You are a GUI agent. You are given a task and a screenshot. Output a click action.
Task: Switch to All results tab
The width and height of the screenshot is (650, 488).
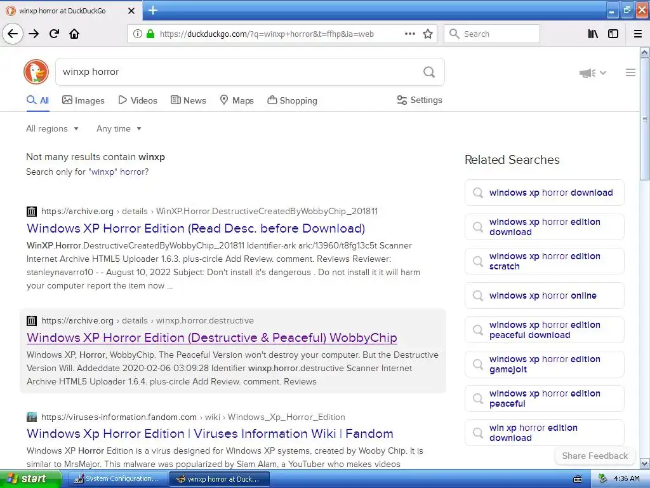pos(37,100)
